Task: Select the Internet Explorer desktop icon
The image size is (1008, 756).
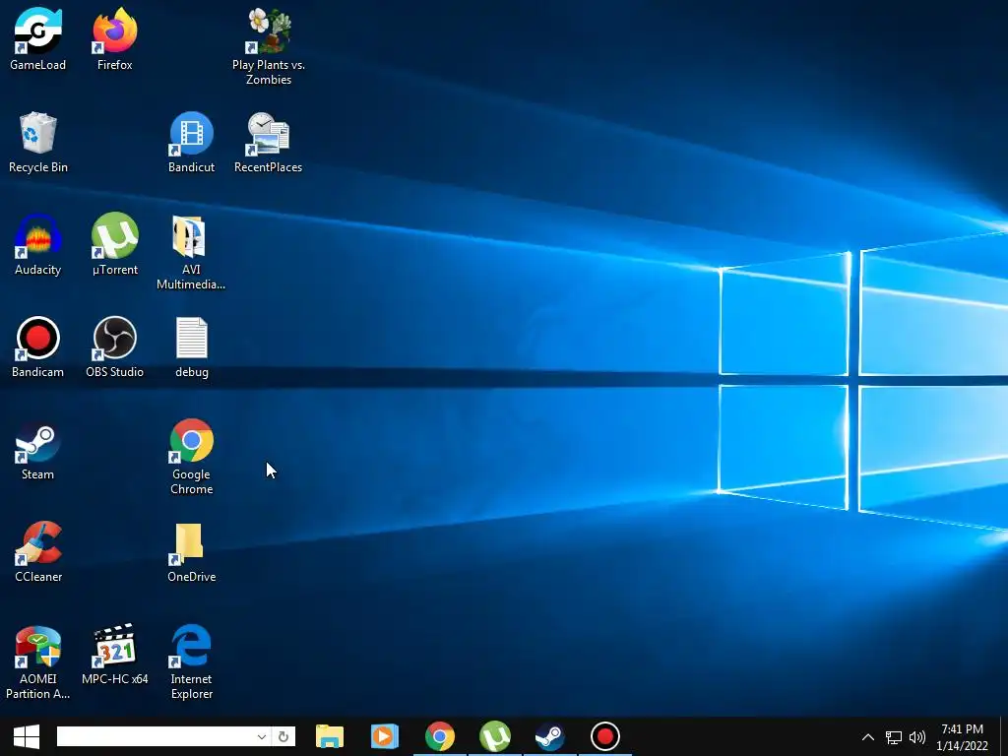Action: [x=192, y=661]
